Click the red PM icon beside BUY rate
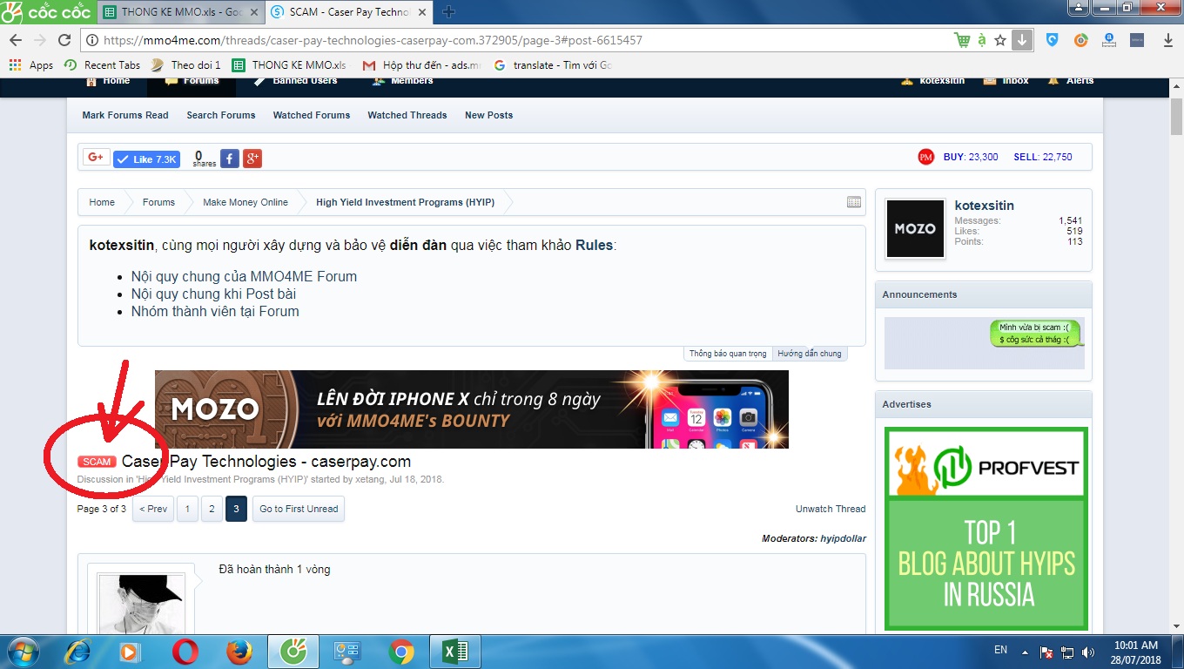Screen dimensions: 1184x669 (x=925, y=157)
